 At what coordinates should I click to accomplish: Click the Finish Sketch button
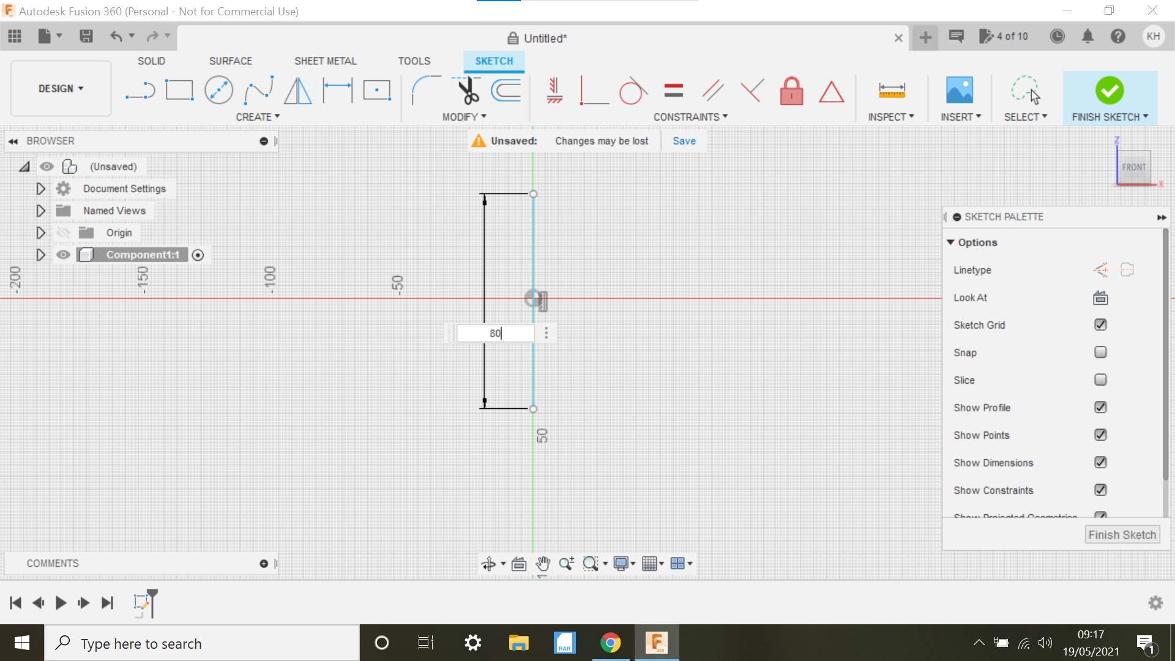tap(1122, 534)
